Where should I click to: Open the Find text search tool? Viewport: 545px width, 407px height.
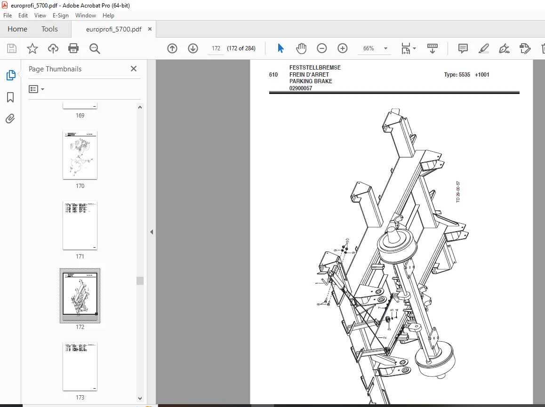[95, 48]
